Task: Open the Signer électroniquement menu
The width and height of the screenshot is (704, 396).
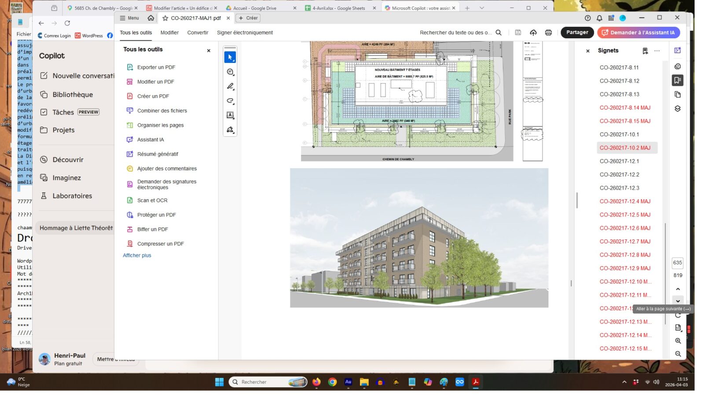Action: coord(245,33)
